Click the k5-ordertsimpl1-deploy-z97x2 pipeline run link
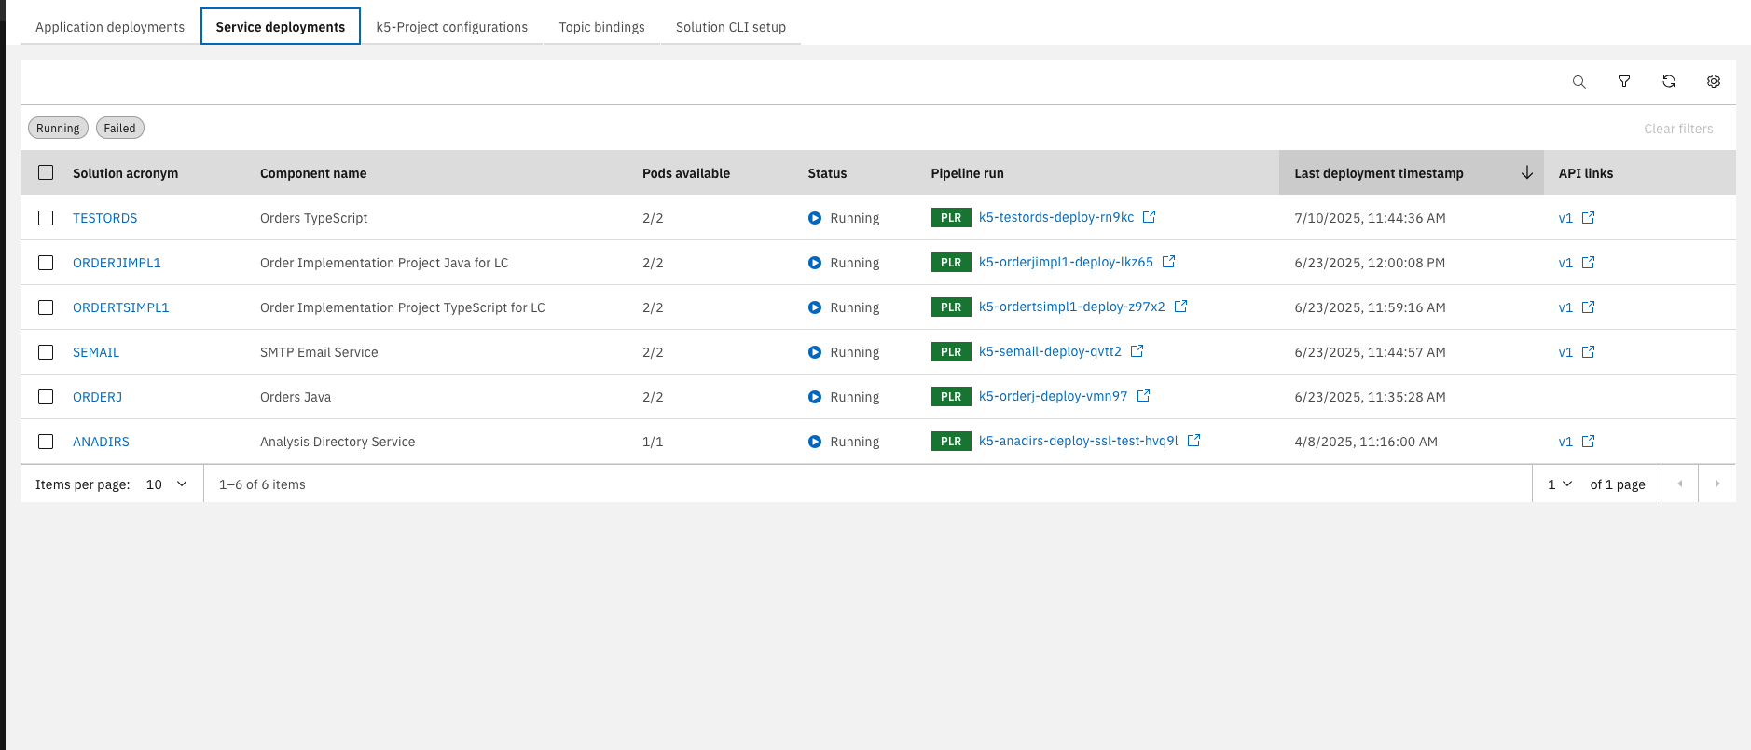Image resolution: width=1751 pixels, height=750 pixels. (x=1071, y=307)
